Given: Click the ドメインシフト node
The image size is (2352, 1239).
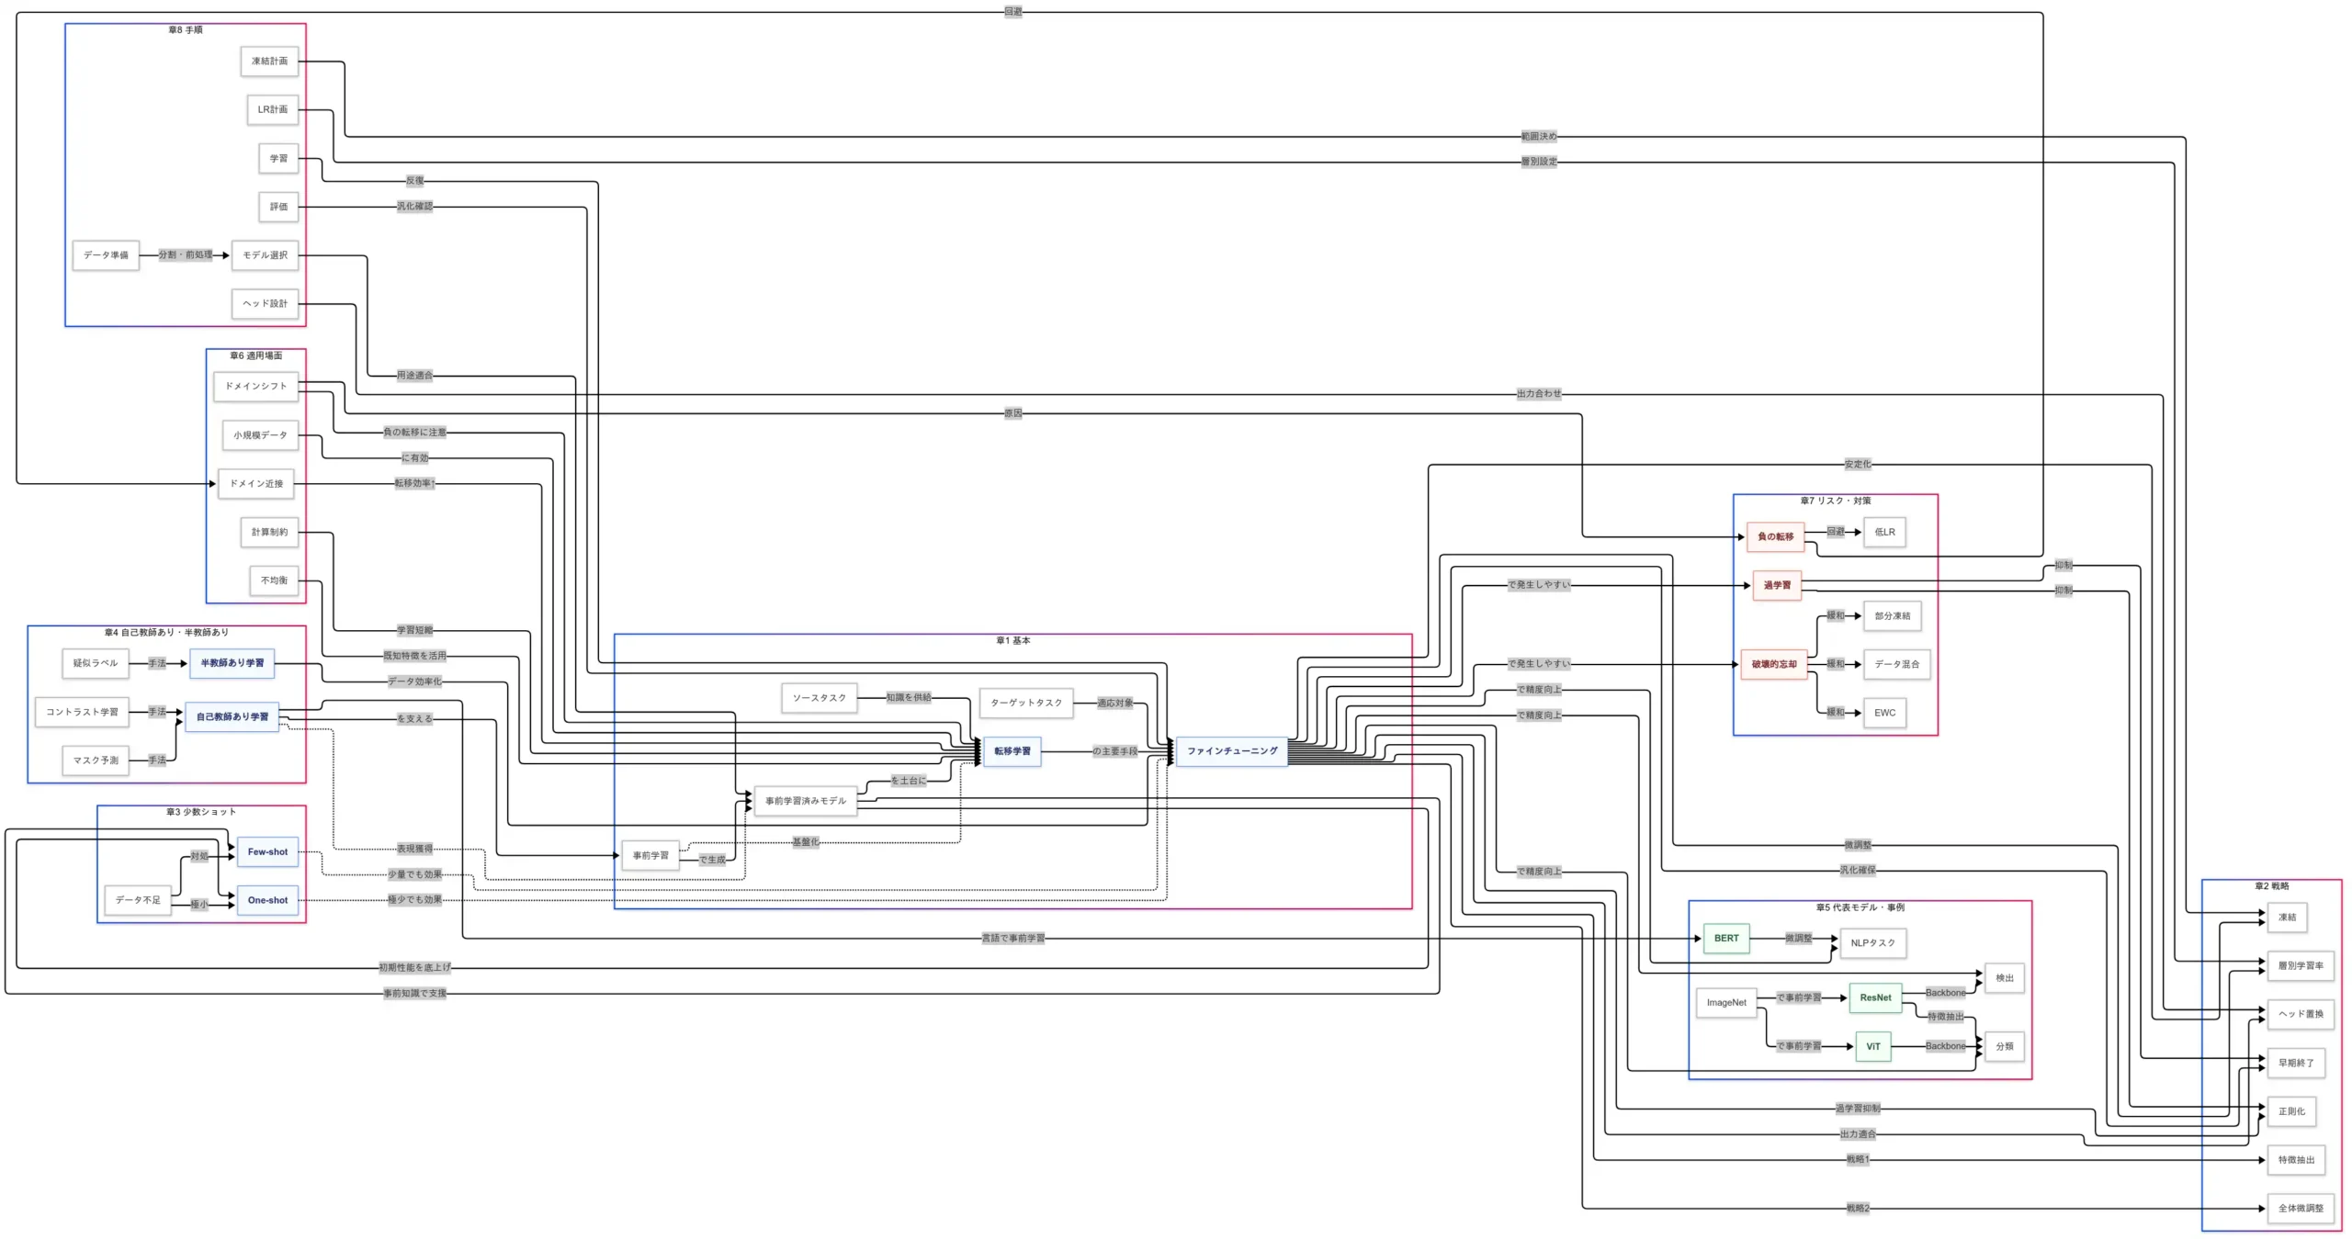Looking at the screenshot, I should (255, 387).
